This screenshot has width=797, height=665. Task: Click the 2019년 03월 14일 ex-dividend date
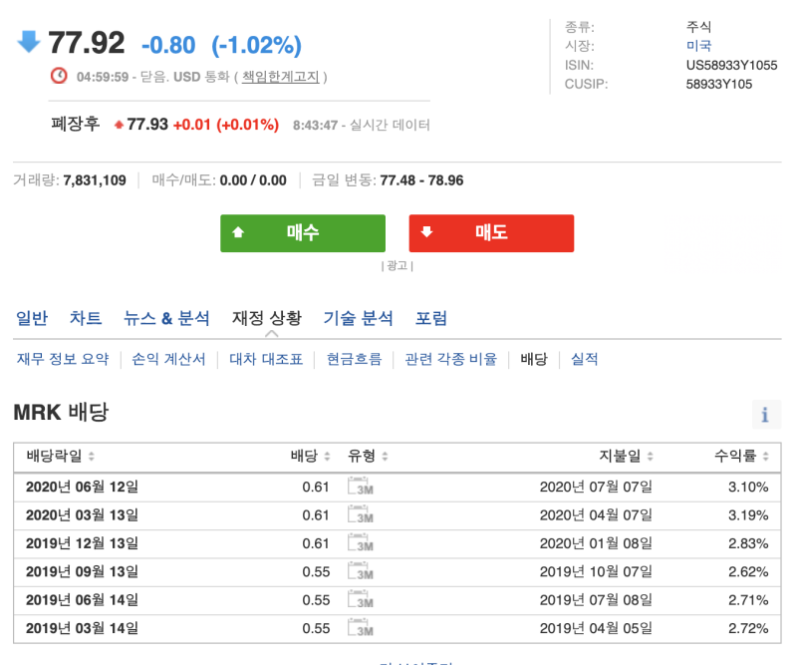pyautogui.click(x=82, y=628)
